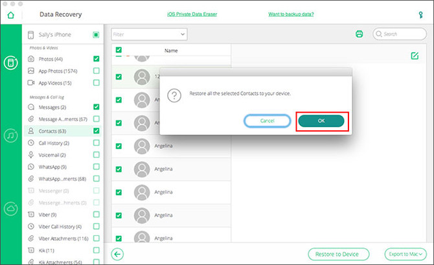
Task: Click the Home icon in the title bar
Action: pyautogui.click(x=10, y=13)
